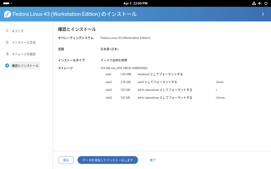This screenshot has height=169, width=271.
Task: Open the three-dot installer options menu
Action: 263,14
